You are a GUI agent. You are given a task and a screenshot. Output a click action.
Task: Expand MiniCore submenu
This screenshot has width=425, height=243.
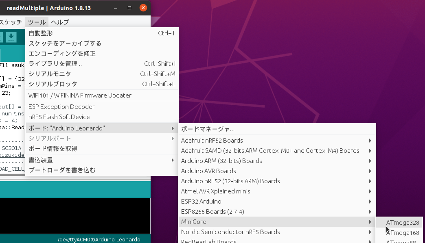coord(277,221)
